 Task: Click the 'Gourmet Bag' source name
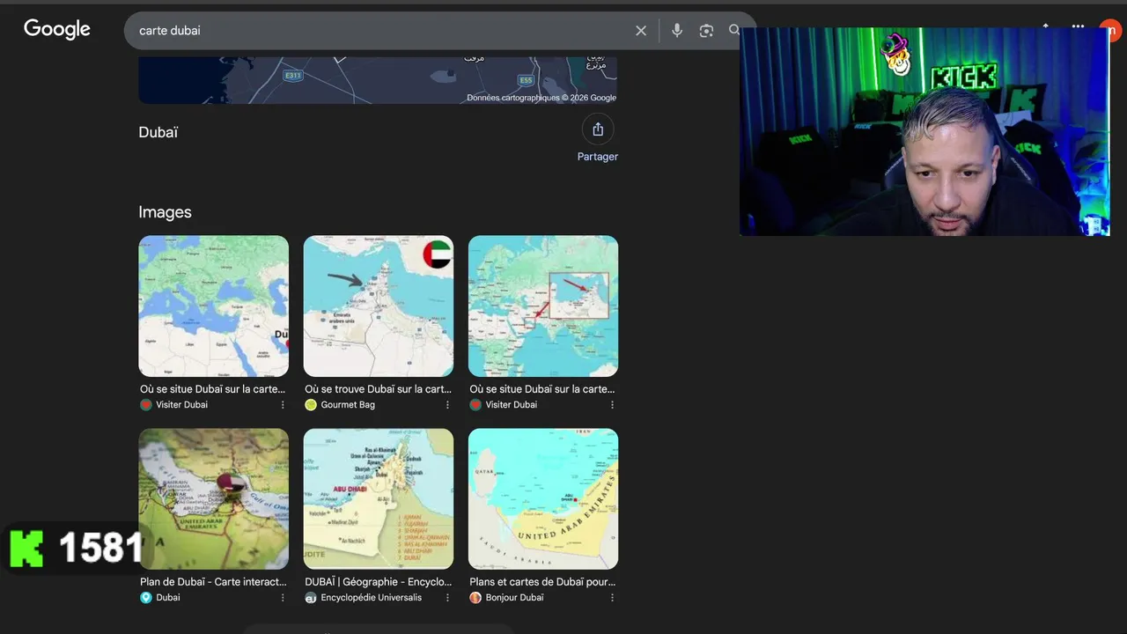pos(348,405)
